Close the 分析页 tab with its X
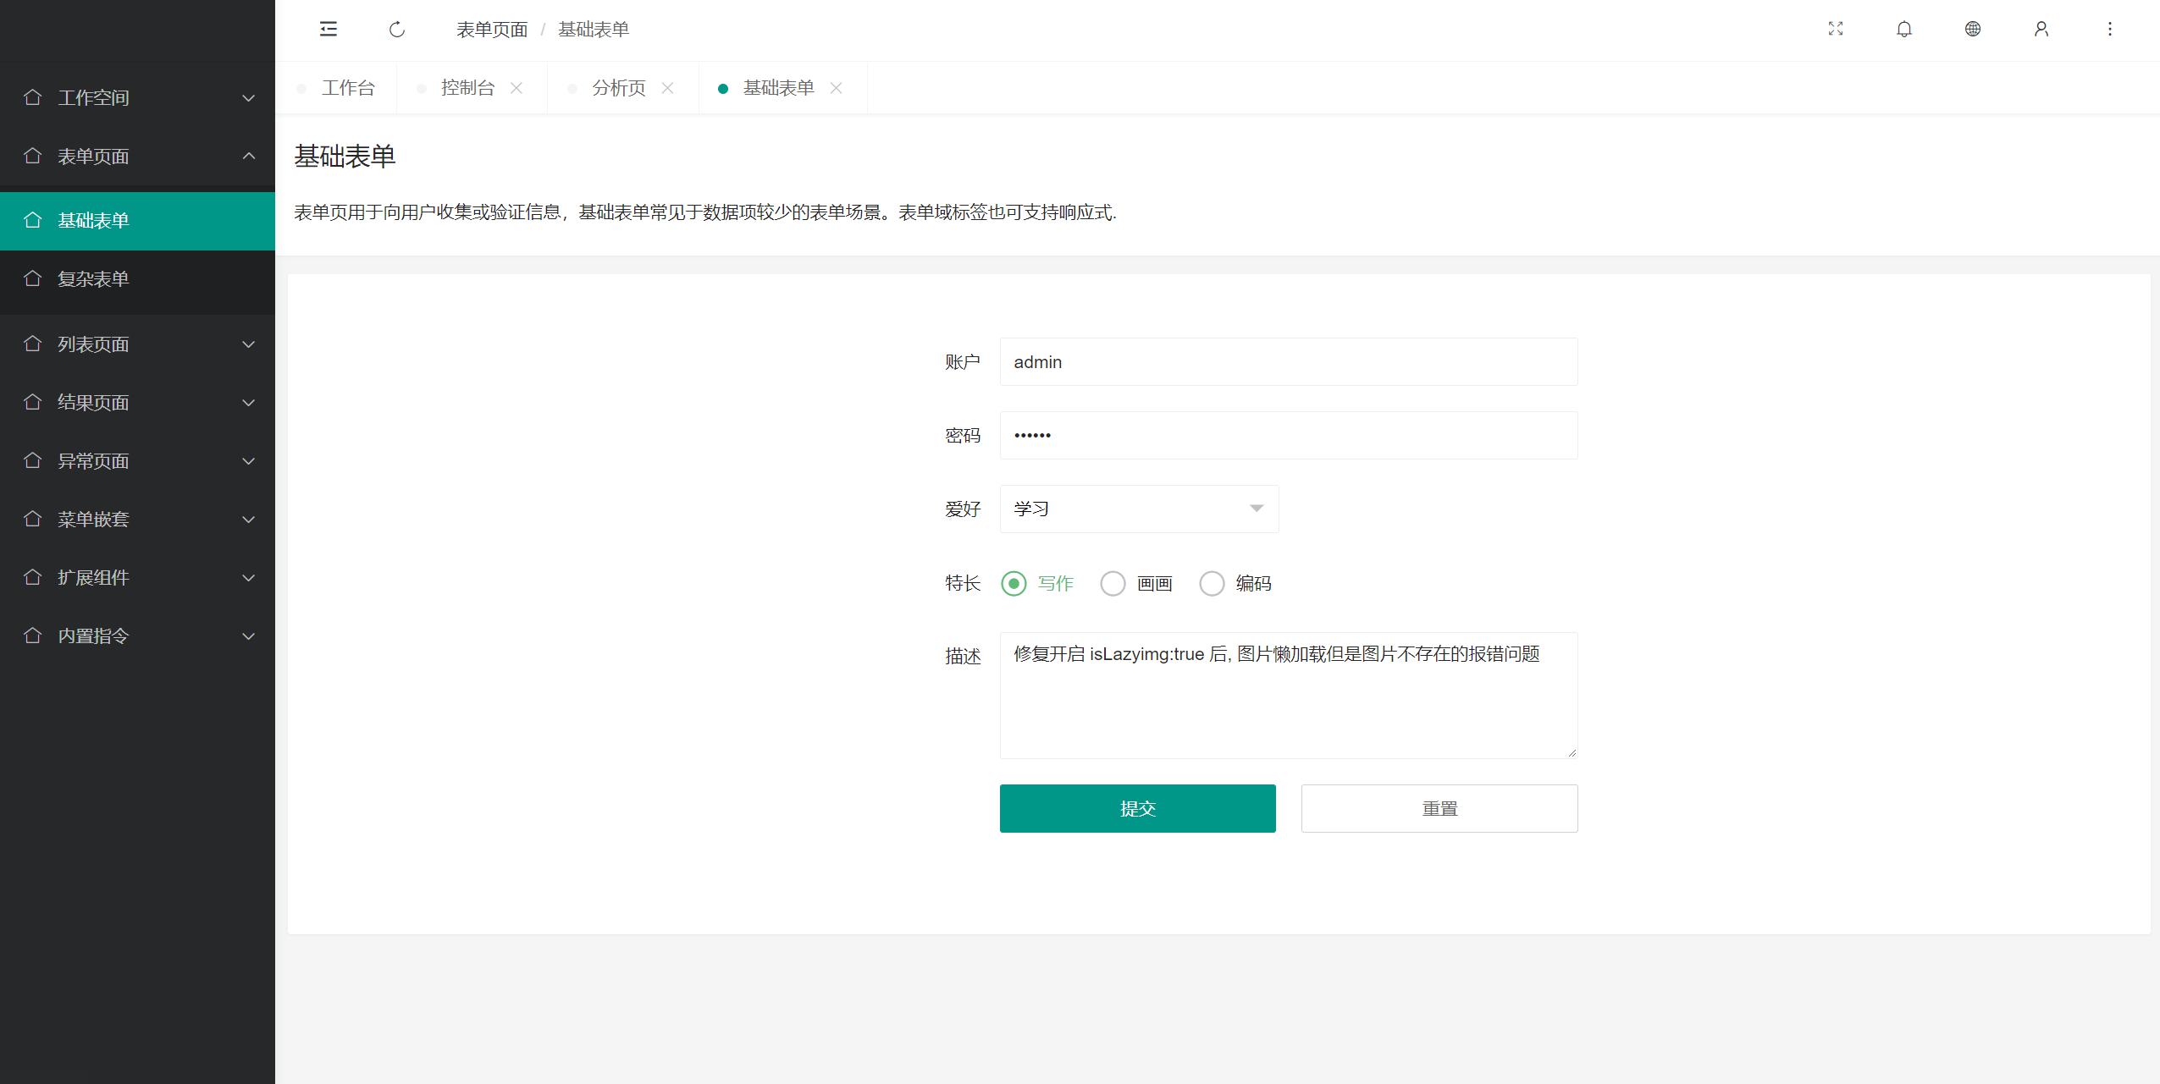This screenshot has height=1084, width=2160. pos(667,88)
